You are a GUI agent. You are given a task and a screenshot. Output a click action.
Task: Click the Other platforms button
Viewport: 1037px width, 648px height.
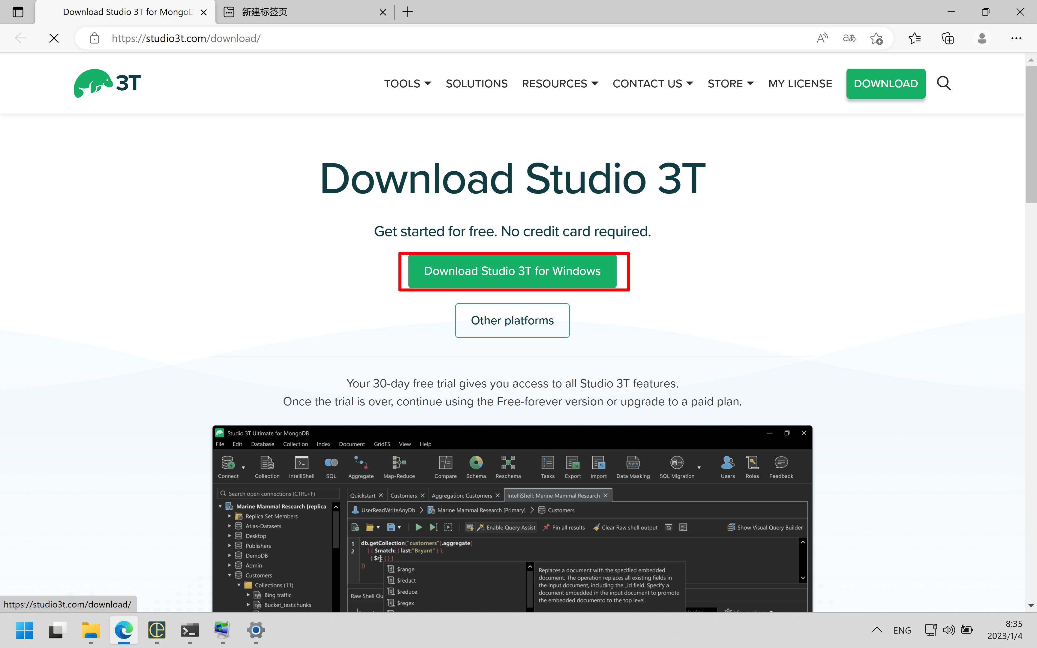point(512,320)
